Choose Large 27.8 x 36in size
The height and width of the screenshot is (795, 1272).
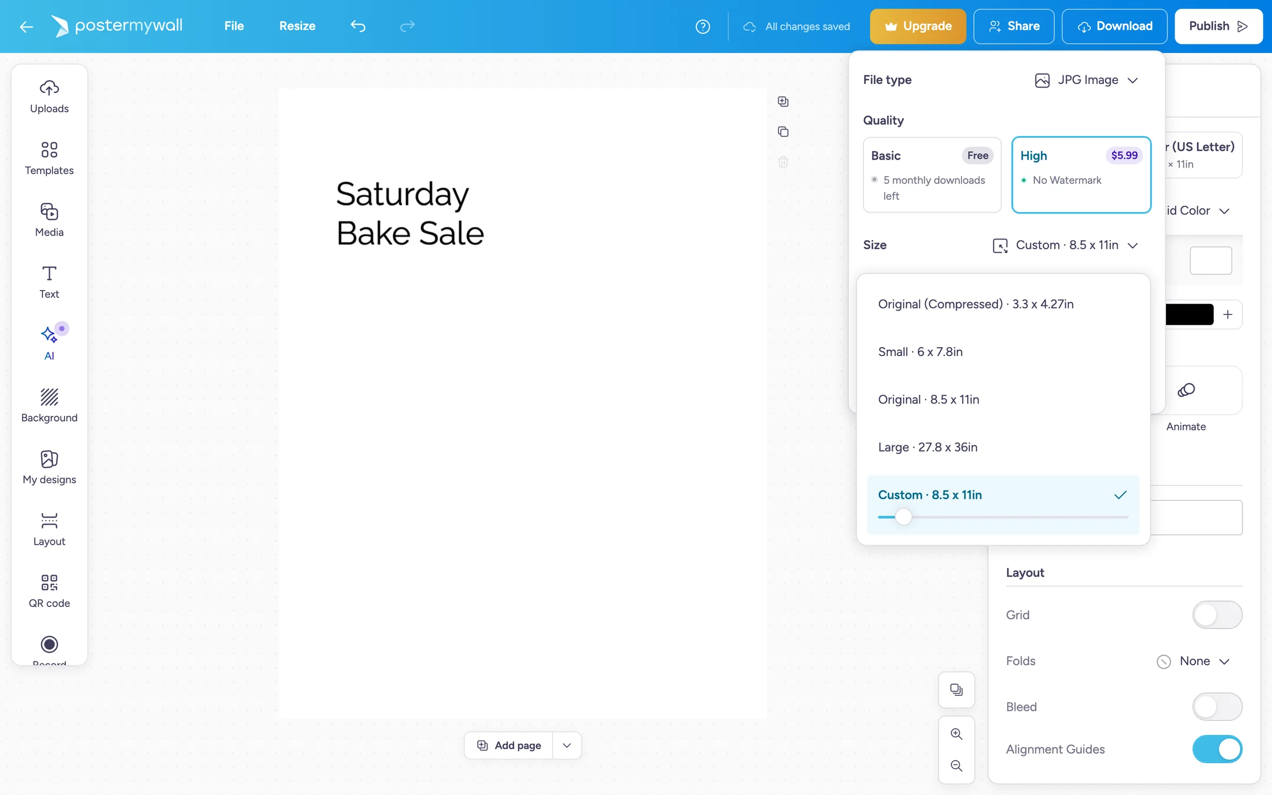point(1003,447)
